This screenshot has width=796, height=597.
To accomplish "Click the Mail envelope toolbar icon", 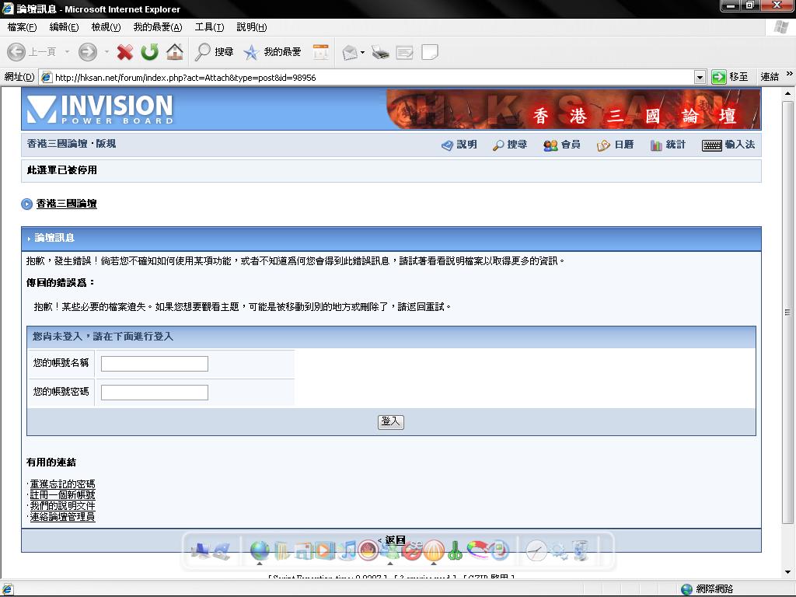I will click(350, 52).
